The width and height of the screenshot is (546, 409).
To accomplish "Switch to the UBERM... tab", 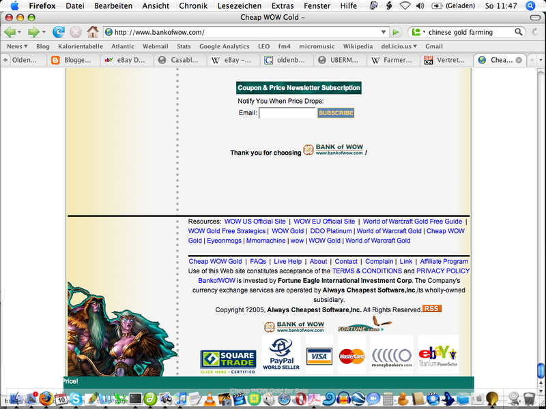I will tap(340, 60).
